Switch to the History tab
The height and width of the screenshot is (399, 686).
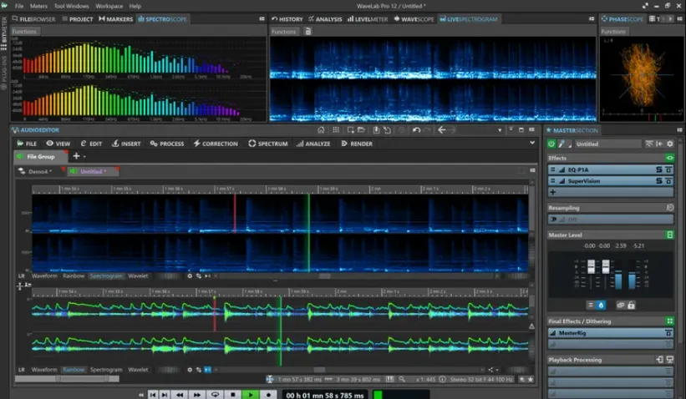pos(287,19)
